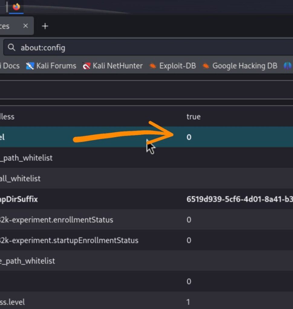Select the preference ending in all_whitelist
Image resolution: width=293 pixels, height=309 pixels.
[x=20, y=179]
